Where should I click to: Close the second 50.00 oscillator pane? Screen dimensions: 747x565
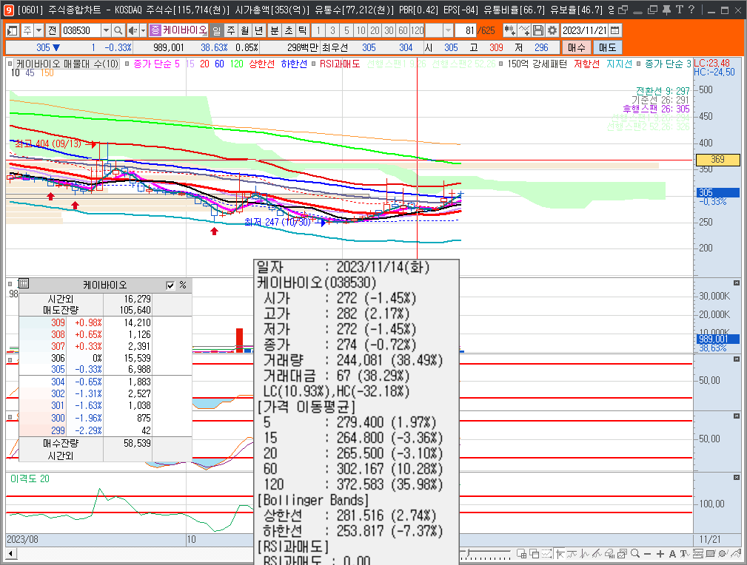[737, 416]
